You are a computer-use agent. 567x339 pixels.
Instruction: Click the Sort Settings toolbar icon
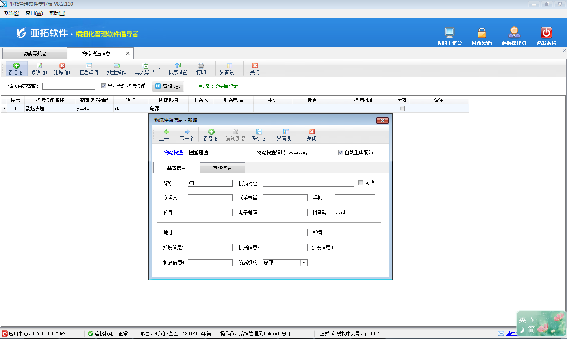(178, 66)
